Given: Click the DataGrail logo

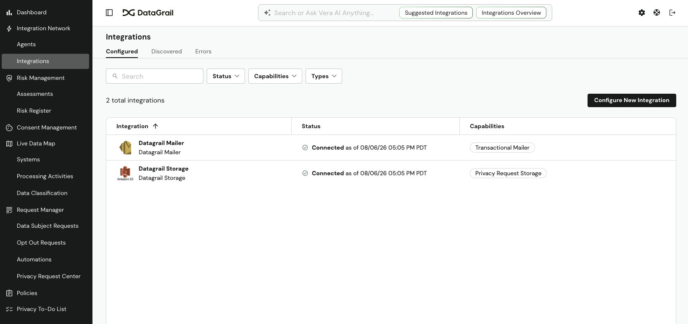Looking at the screenshot, I should pyautogui.click(x=148, y=13).
